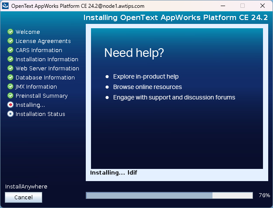This screenshot has width=273, height=208.
Task: Click the pending circle icon beside Installation Status
Action: pyautogui.click(x=10, y=114)
